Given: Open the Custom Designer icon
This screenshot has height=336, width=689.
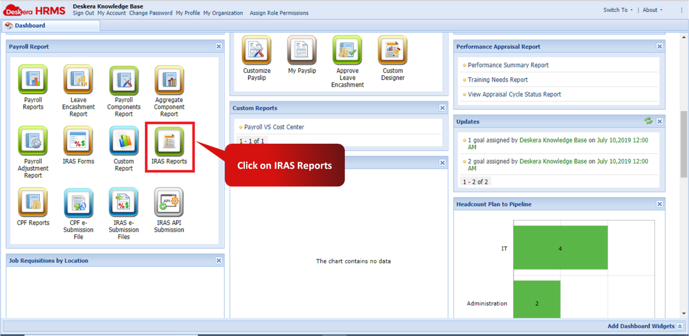Looking at the screenshot, I should [x=392, y=50].
